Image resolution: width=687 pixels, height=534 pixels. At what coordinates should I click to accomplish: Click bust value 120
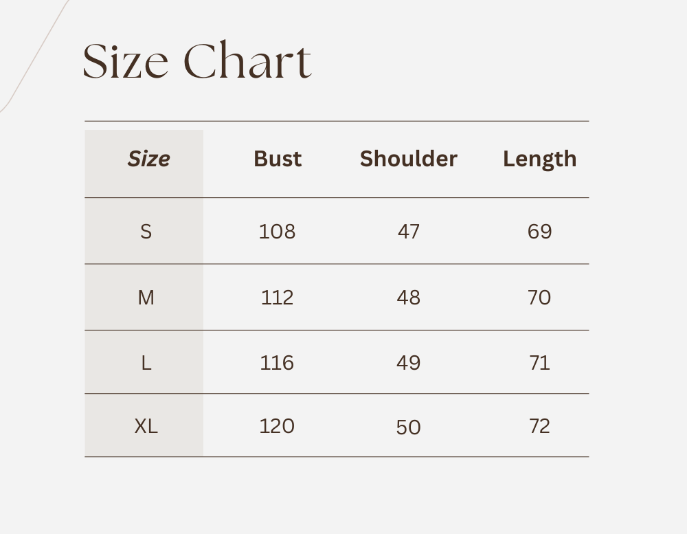(277, 426)
